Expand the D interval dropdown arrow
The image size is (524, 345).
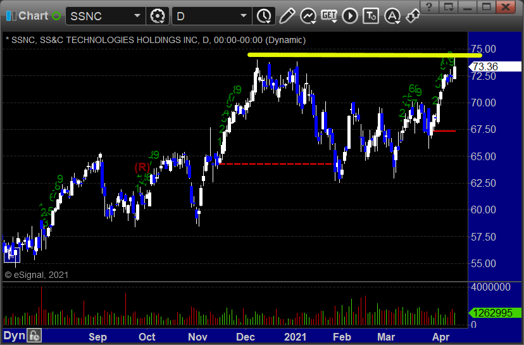(x=244, y=16)
